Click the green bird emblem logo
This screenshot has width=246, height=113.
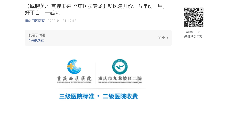pos(120,67)
